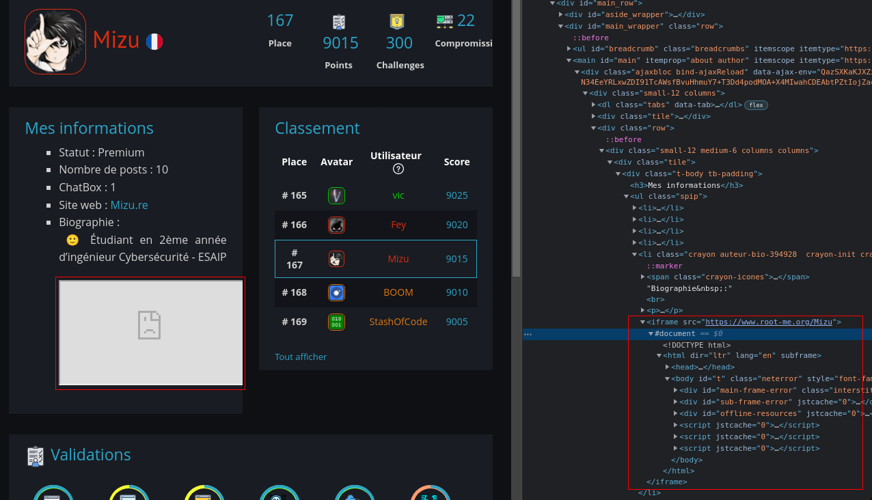Click score 9010 in ranking
872x500 pixels.
coord(457,292)
